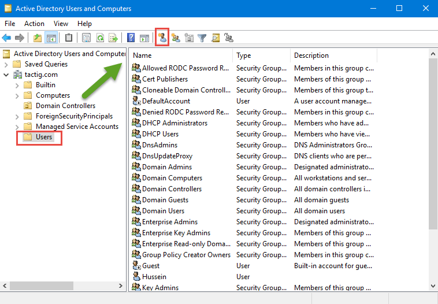Open the Help question mark icon
The image size is (438, 304).
(x=131, y=38)
